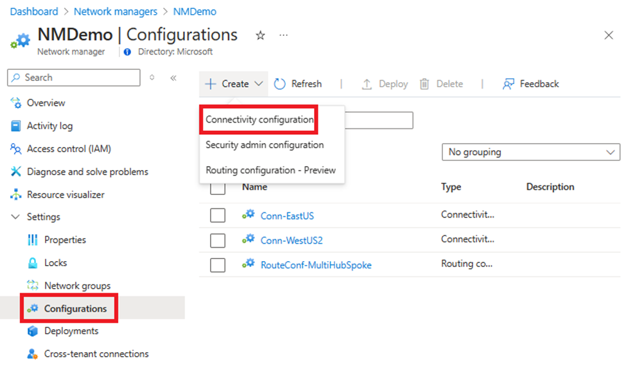Click the Diagnose and solve problems icon
Viewport: 626px width, 365px height.
pyautogui.click(x=16, y=172)
